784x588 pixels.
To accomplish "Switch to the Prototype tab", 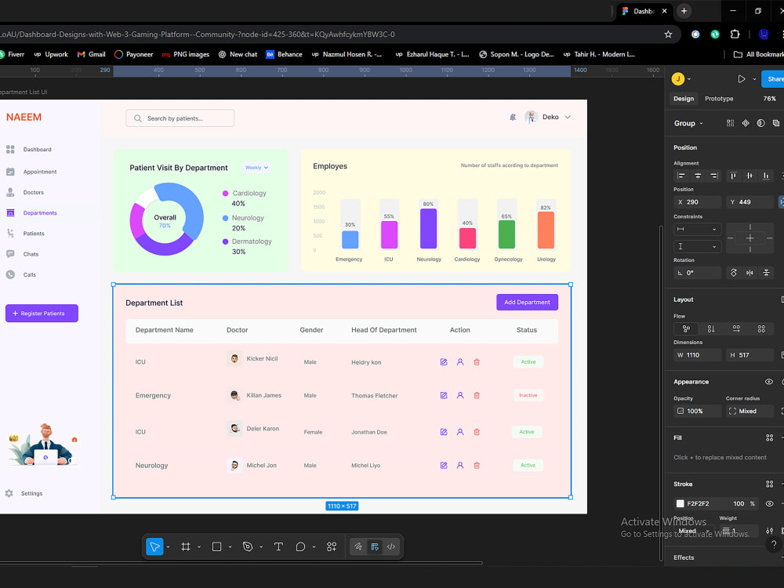I will 719,99.
